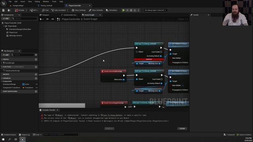The image size is (253, 142).
Task: Close the Event Graph tab
Action: [x=100, y=15]
